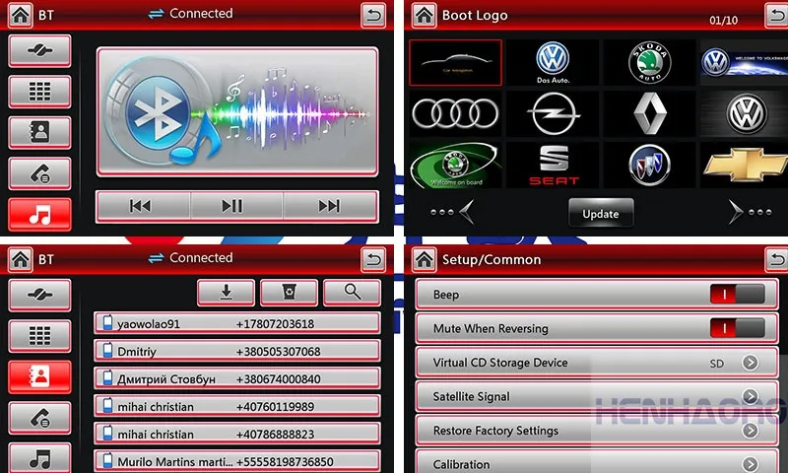This screenshot has width=788, height=473.
Task: Toggle the Beep switch
Action: [737, 294]
